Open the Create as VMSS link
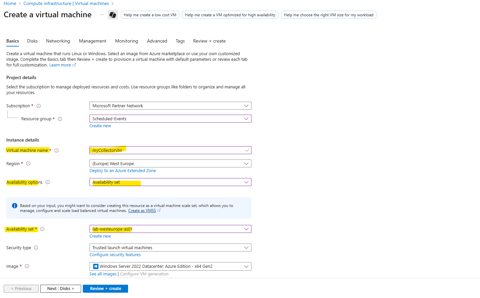Image resolution: width=480 pixels, height=298 pixels. [142, 211]
